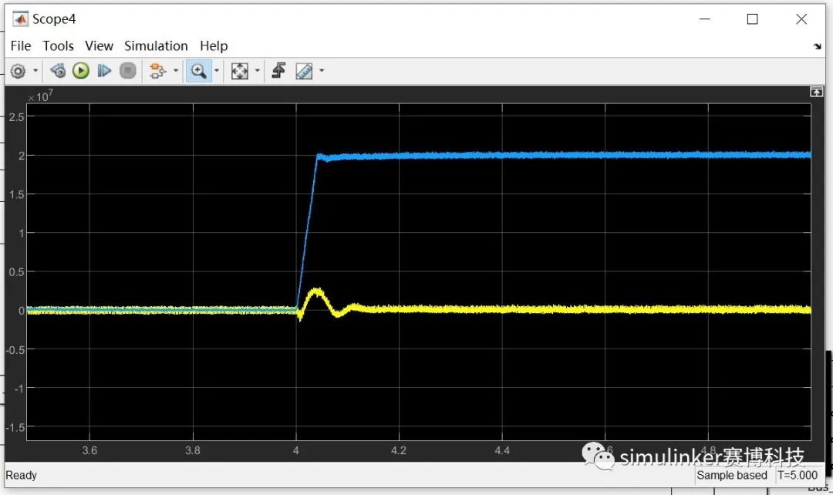Click the MATLAB logo in the Scope4 title bar
833x495 pixels.
point(20,19)
